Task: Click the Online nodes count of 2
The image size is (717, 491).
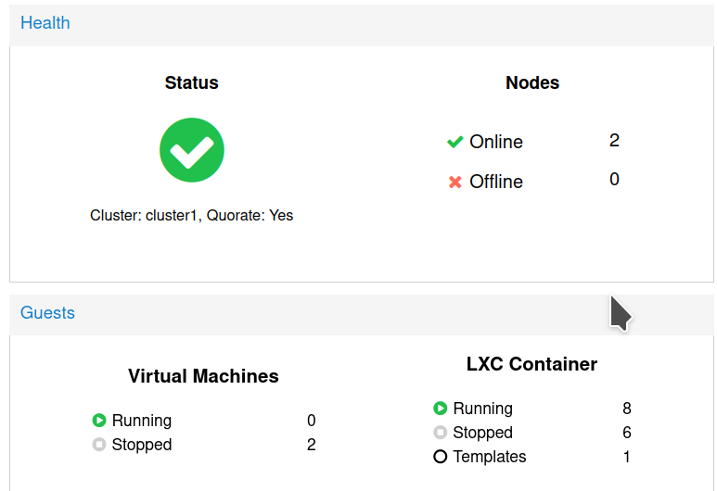Action: pyautogui.click(x=614, y=141)
